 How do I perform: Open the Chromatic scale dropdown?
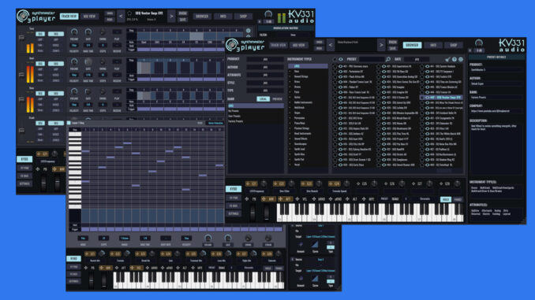coord(425,199)
